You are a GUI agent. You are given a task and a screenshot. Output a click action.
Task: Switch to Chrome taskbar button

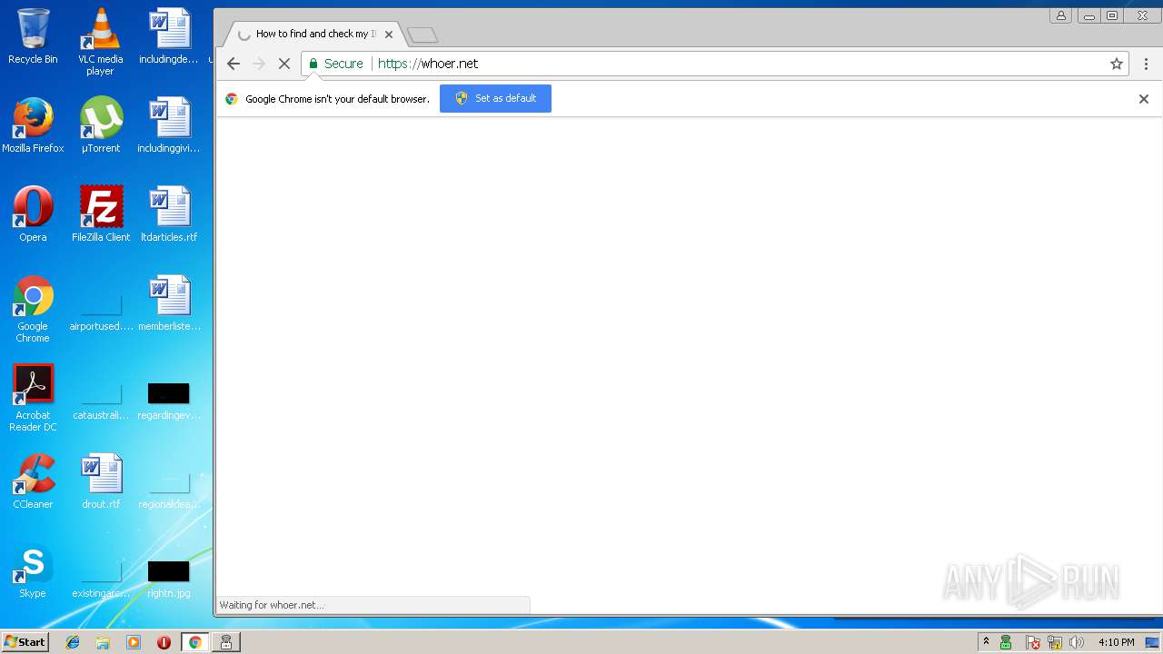(194, 642)
